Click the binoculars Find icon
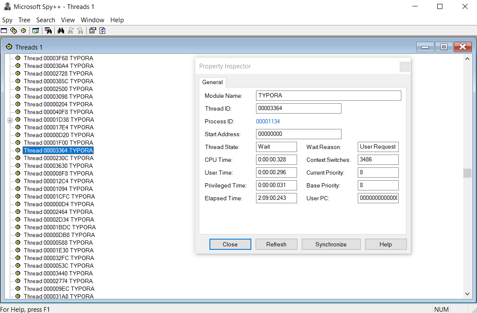The width and height of the screenshot is (477, 313). pos(61,31)
